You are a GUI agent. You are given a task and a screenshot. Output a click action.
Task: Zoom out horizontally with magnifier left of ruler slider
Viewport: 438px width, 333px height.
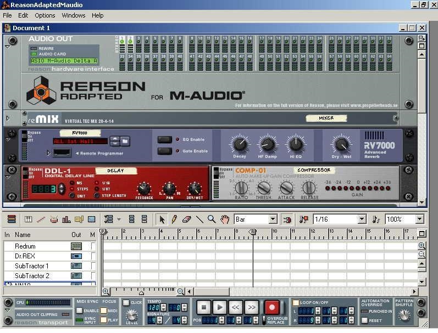106,291
